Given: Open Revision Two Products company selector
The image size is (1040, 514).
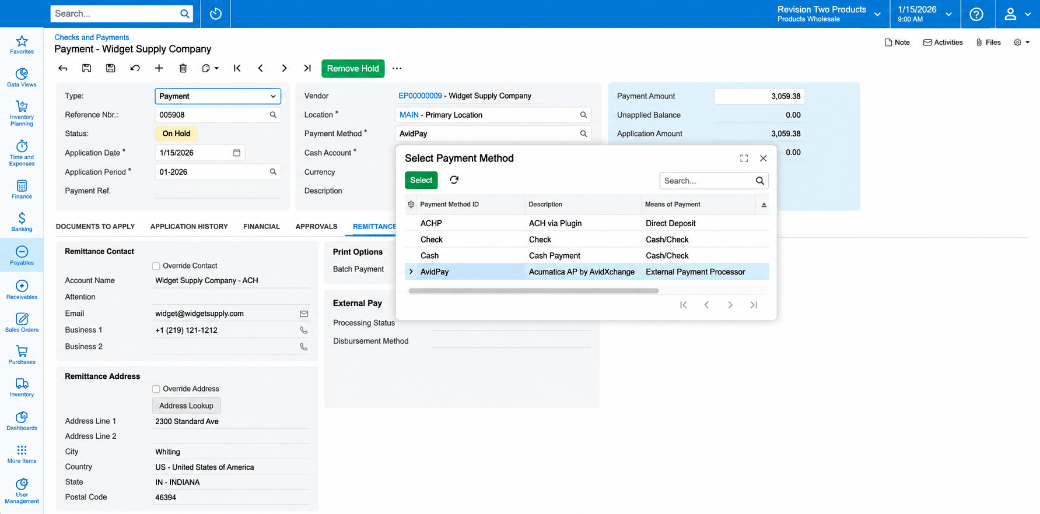Looking at the screenshot, I should click(x=829, y=14).
